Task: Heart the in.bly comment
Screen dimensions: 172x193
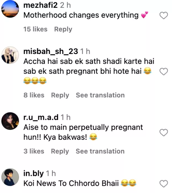Action: tap(164, 184)
